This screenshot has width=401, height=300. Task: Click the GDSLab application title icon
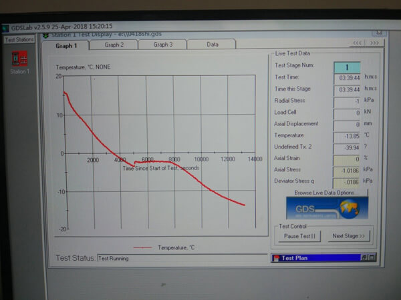(x=5, y=27)
